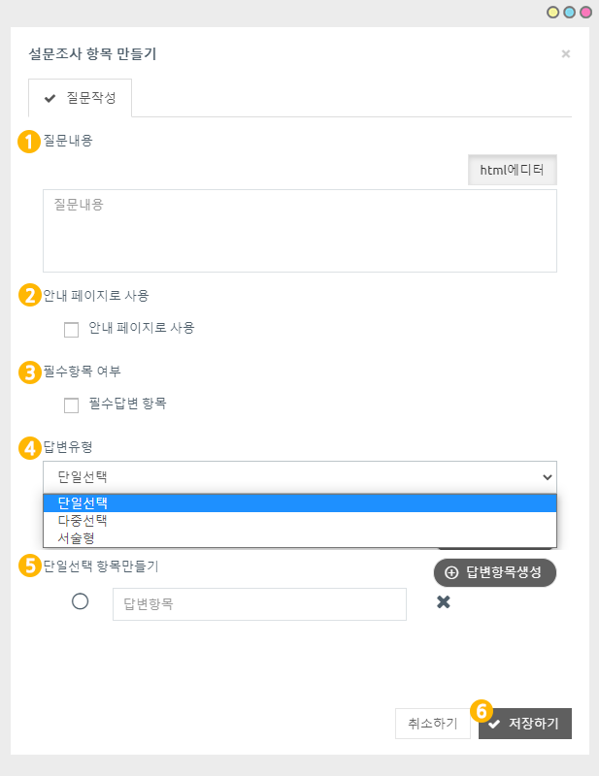The image size is (599, 776).
Task: Click the yellow circle in top corner
Action: (553, 13)
